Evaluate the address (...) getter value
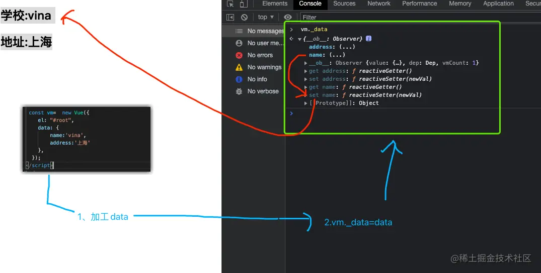This screenshot has width=541, height=273. (347, 47)
